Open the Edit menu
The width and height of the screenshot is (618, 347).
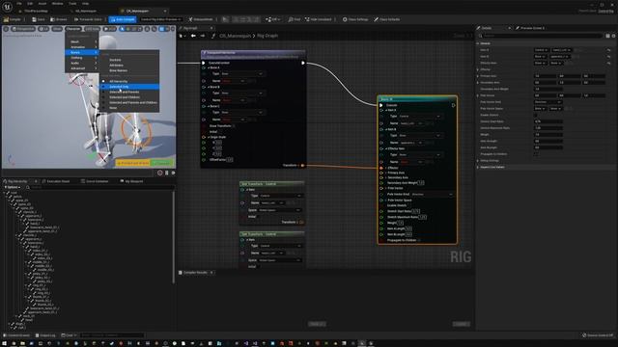click(30, 4)
